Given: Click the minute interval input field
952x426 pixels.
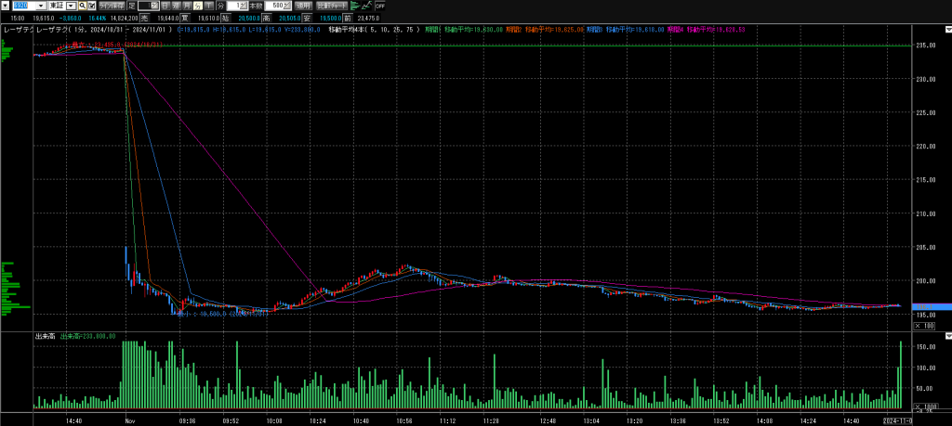Looking at the screenshot, I should coord(231,6).
